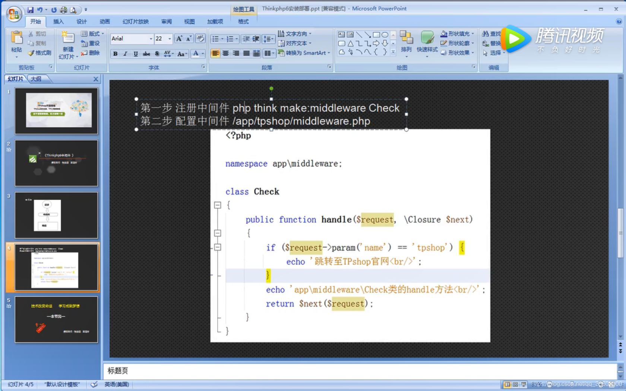The width and height of the screenshot is (626, 391).
Task: Click the quick print icon
Action: click(x=64, y=10)
